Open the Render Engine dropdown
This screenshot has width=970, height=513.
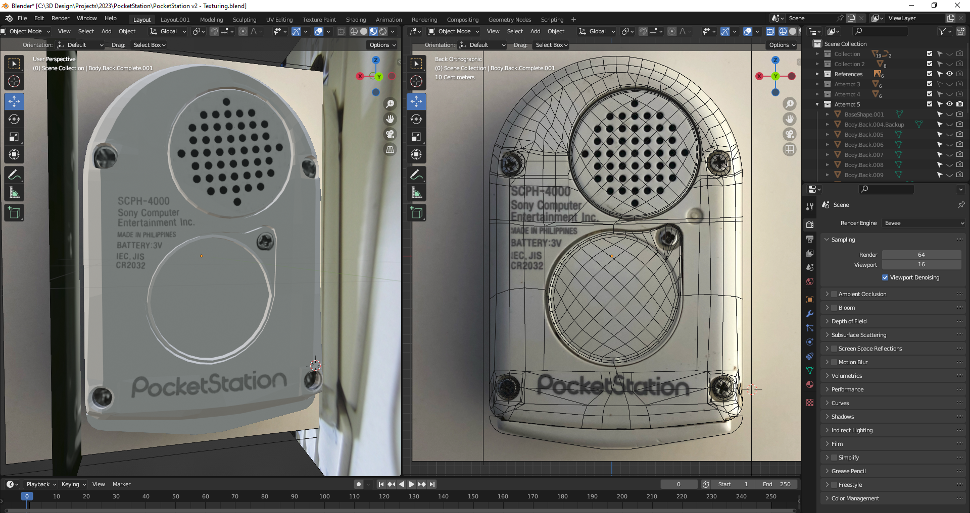click(923, 222)
